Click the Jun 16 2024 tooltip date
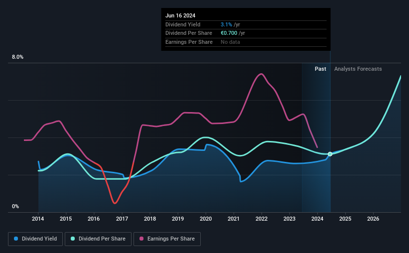The height and width of the screenshot is (253, 409). (180, 15)
